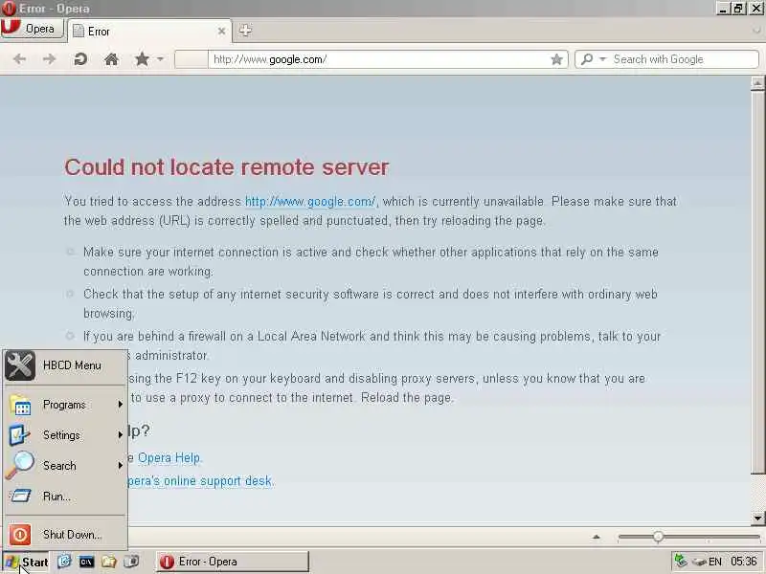Open Settings submenu
This screenshot has width=766, height=574.
(64, 435)
